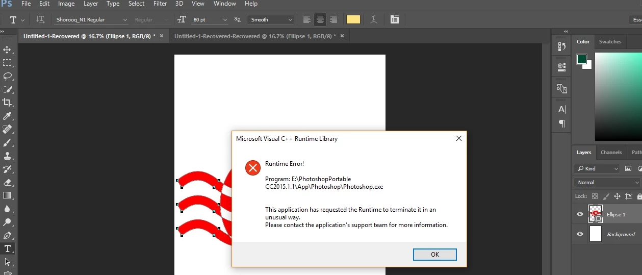Open the Character and Paragraph panels button
The width and height of the screenshot is (642, 275).
coord(394,19)
